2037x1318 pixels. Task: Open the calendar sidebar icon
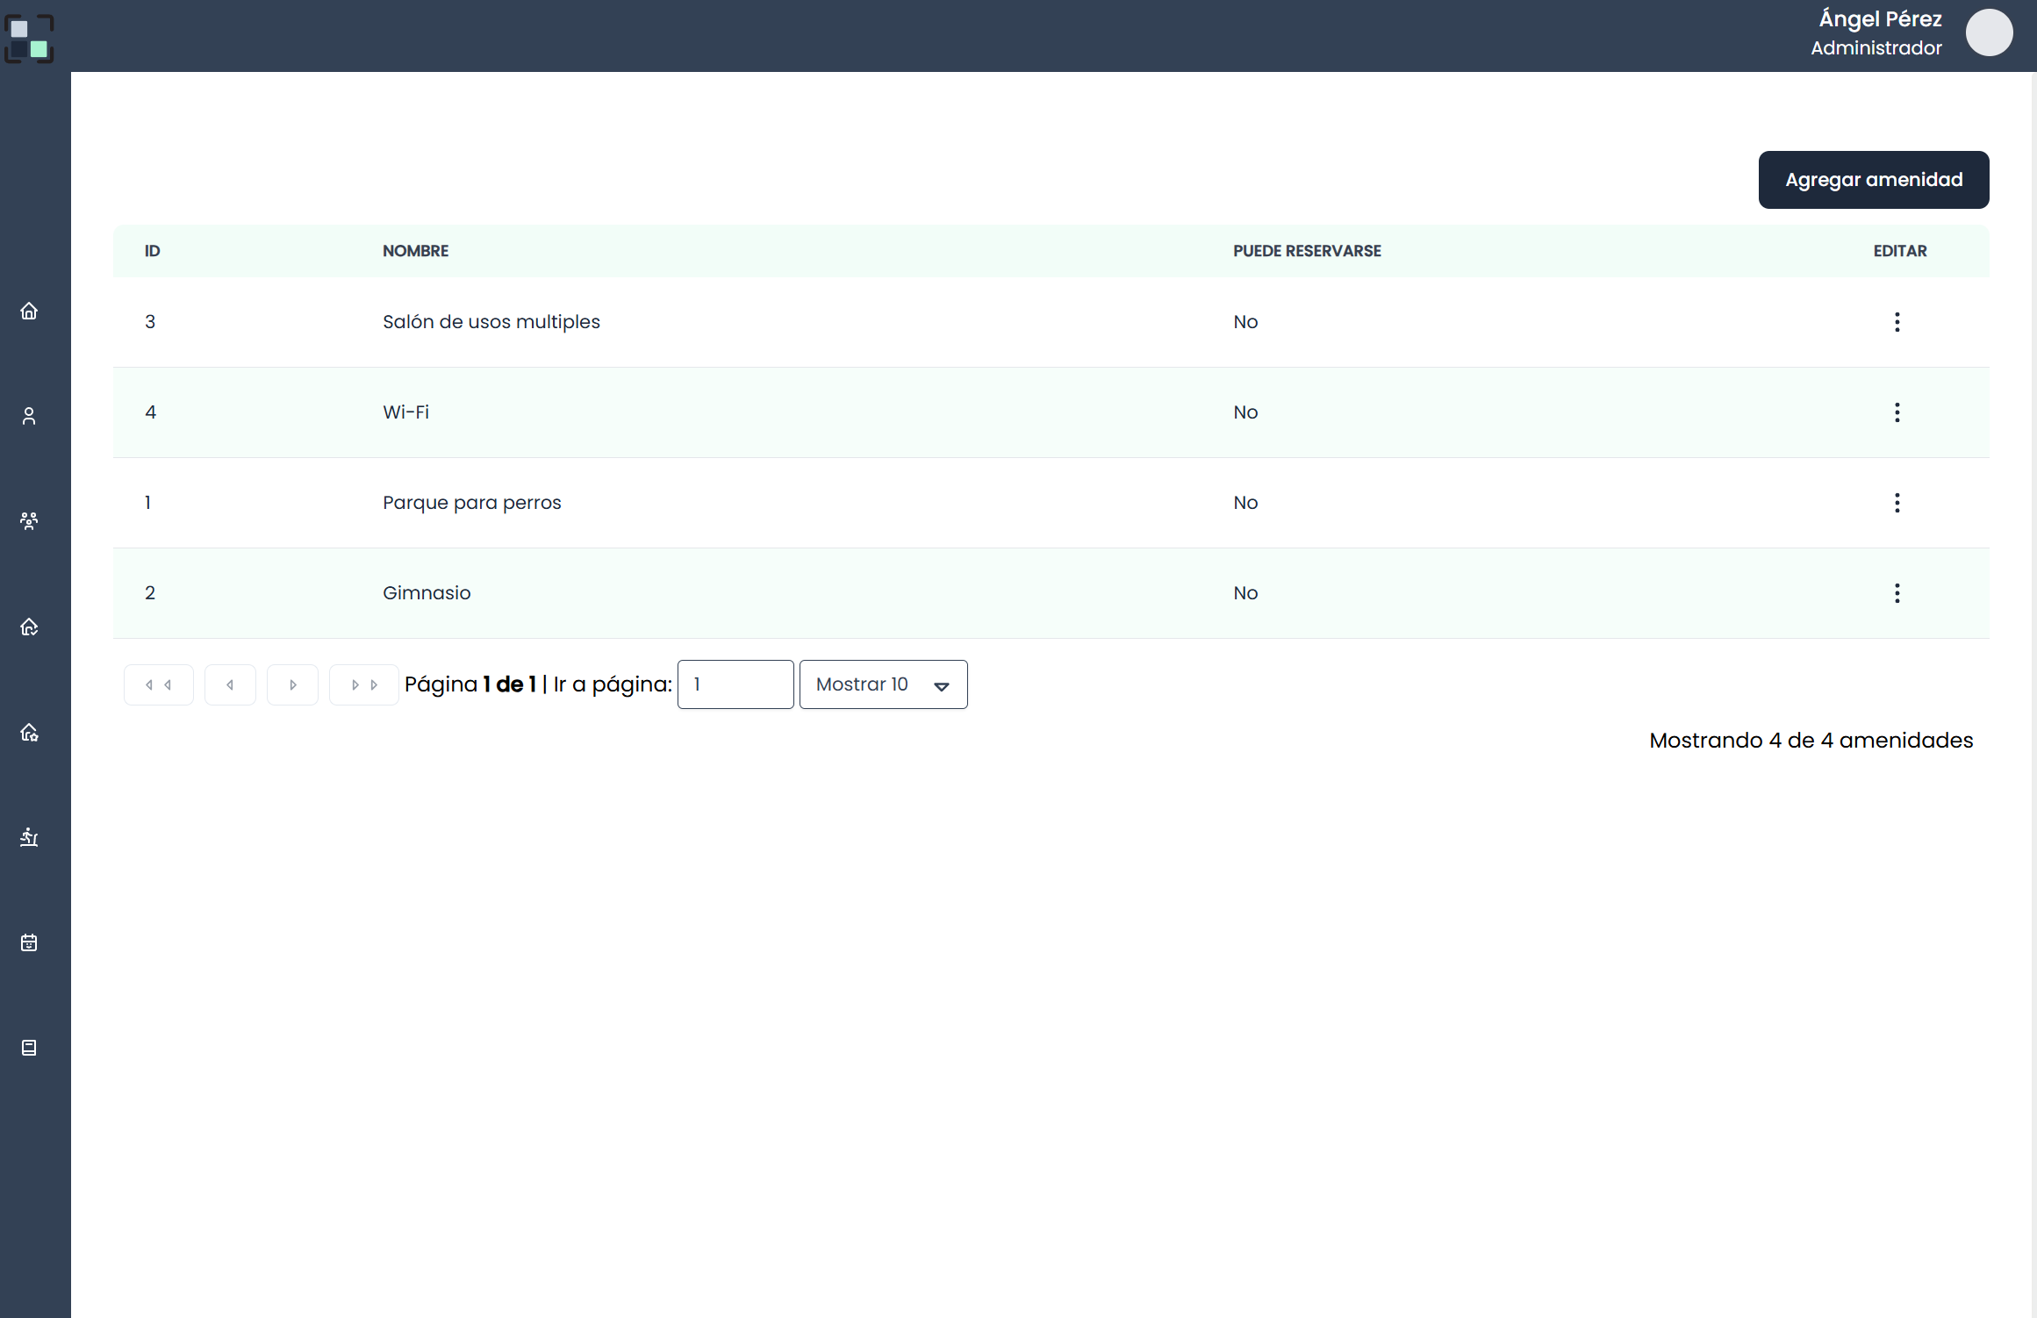[x=29, y=942]
